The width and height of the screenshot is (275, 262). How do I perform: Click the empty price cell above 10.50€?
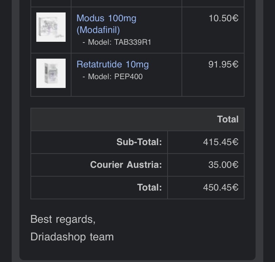pos(213,3)
